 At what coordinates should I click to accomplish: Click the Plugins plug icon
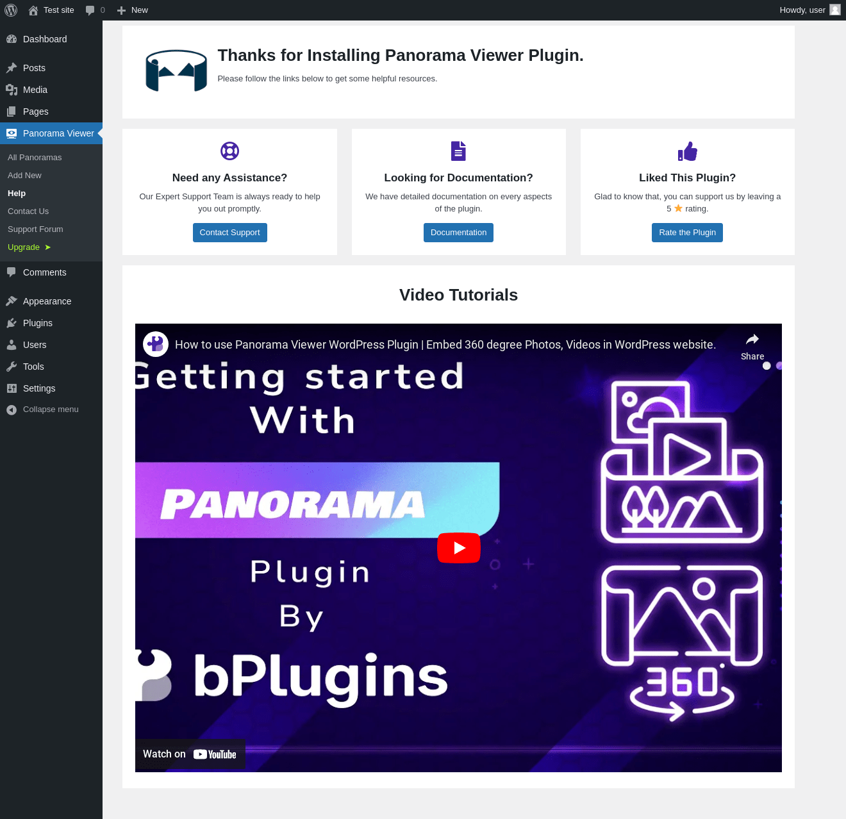point(12,323)
